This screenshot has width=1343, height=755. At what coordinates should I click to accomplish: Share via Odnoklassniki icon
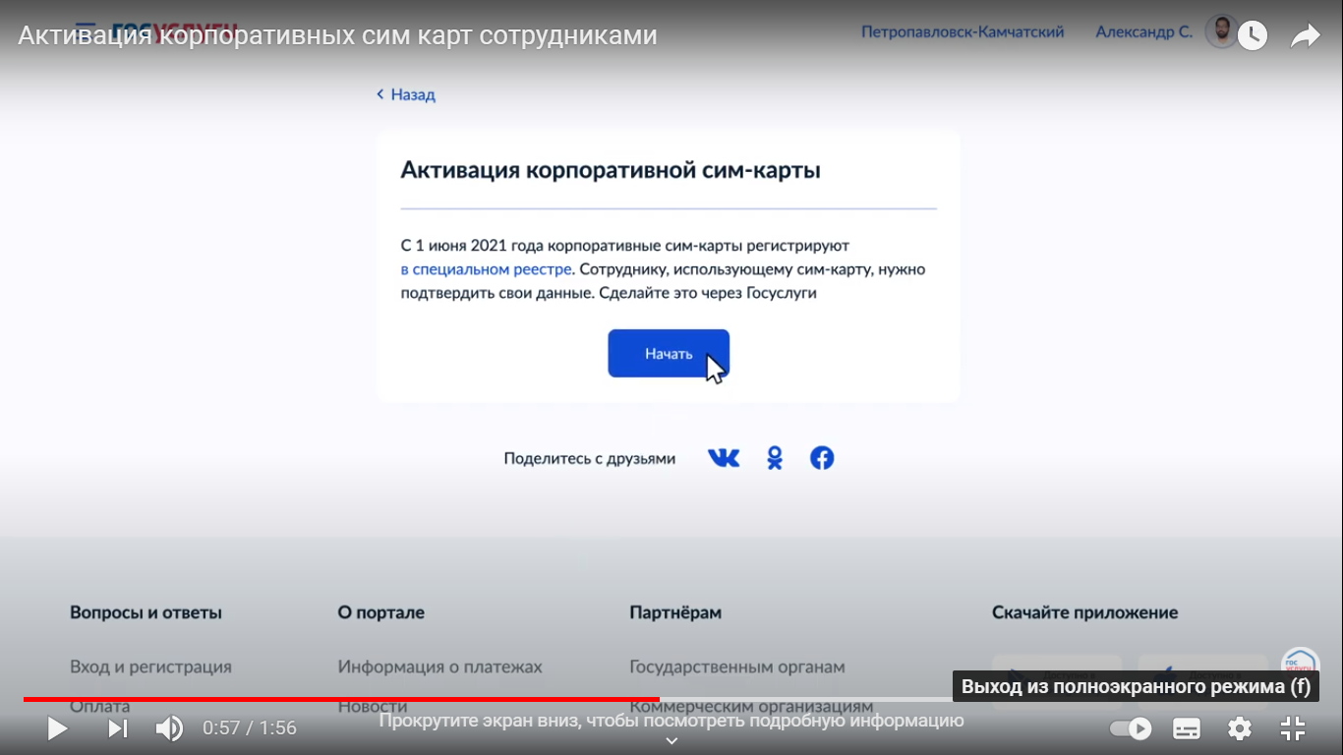(x=775, y=458)
